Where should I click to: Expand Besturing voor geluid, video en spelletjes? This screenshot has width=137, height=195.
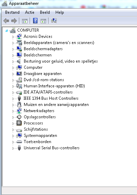[x=13, y=62]
